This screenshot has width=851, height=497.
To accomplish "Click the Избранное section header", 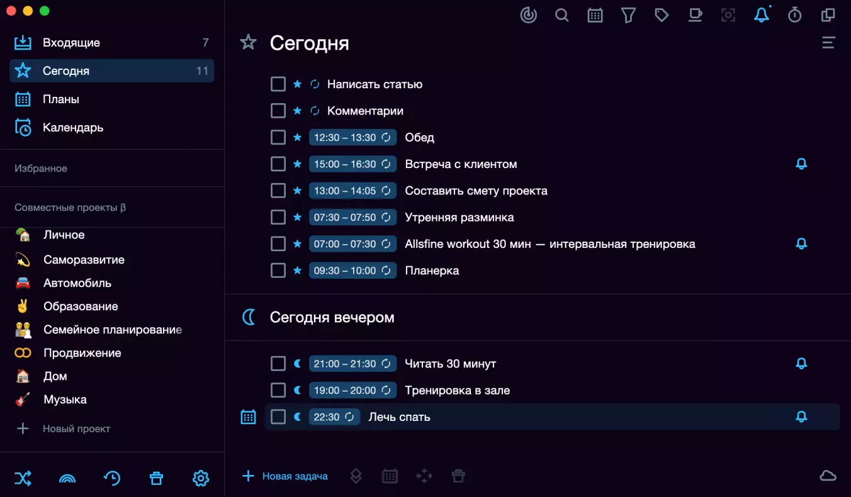I will coord(41,169).
